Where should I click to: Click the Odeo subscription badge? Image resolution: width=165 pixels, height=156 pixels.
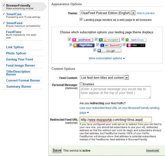136,45
